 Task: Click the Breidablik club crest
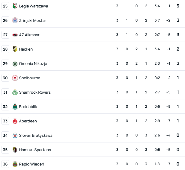pos(15,107)
